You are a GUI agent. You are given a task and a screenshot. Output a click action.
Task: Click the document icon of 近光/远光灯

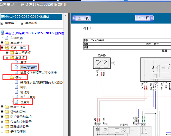click(16, 67)
